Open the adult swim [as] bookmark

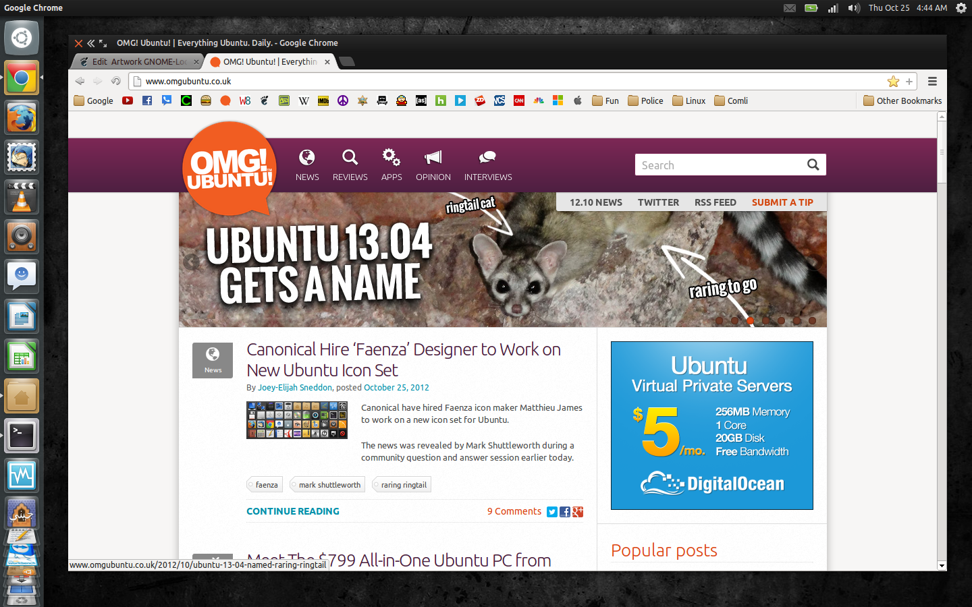tap(421, 100)
